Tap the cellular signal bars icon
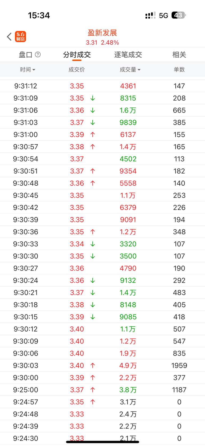Screen dimensions: 205x447 coord(150,16)
